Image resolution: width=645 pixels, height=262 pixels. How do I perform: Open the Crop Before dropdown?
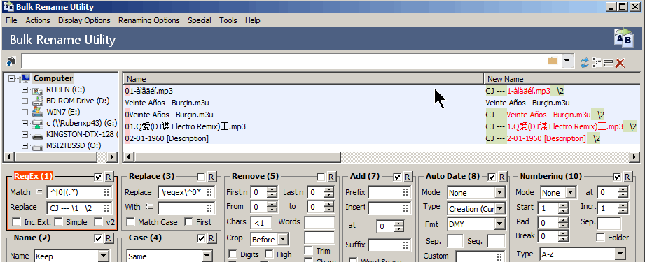tap(284, 239)
